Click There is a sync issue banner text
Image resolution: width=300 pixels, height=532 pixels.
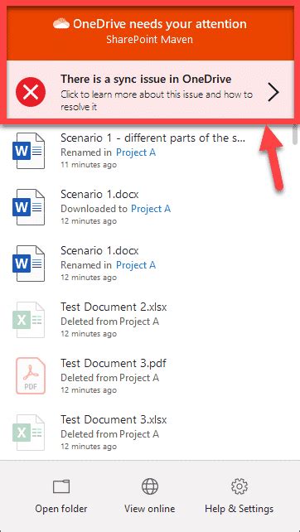click(146, 79)
